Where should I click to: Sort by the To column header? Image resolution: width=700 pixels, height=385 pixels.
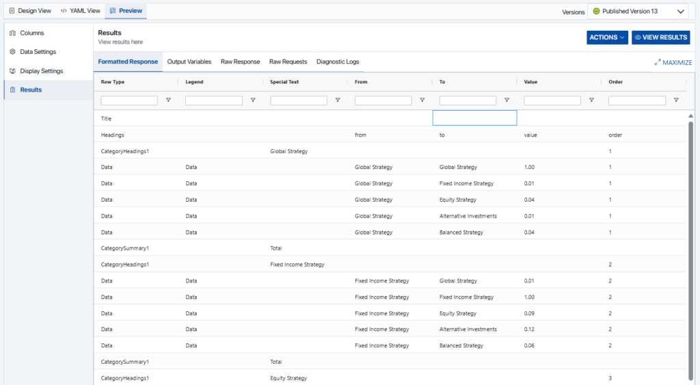tap(442, 82)
